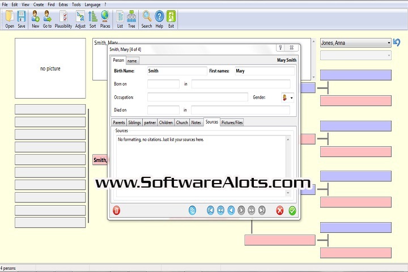Click the Birth Name field containing Smith
The image size is (408, 272).
[177, 71]
